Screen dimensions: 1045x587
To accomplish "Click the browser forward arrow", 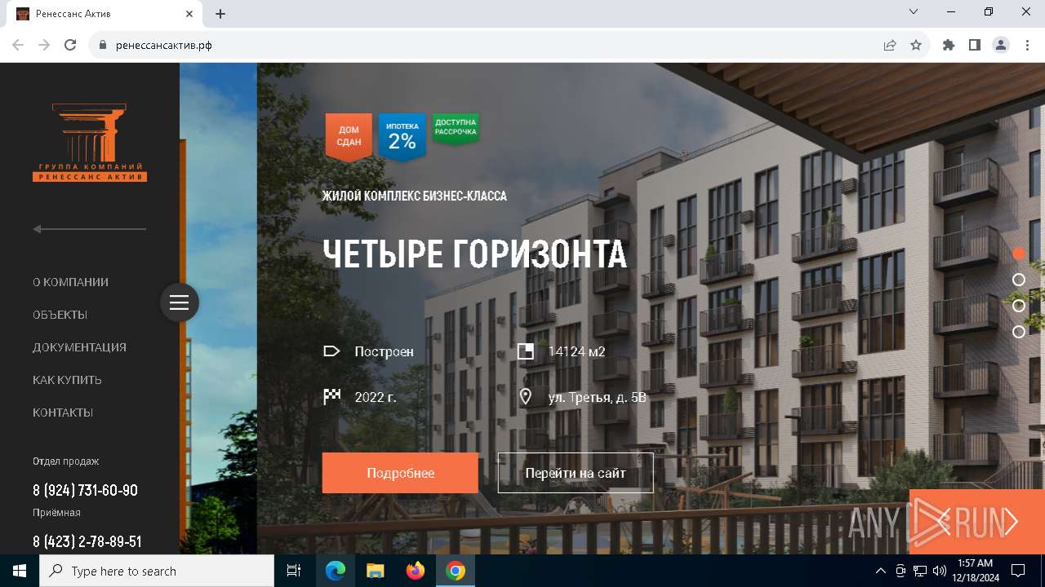I will pyautogui.click(x=44, y=45).
